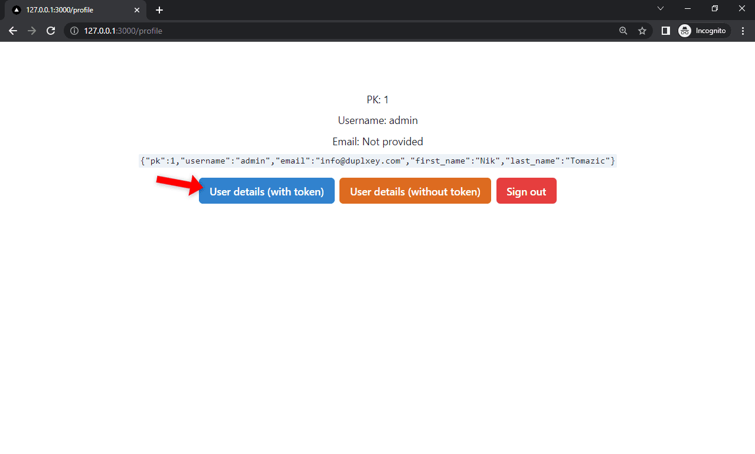
Task: Go back using browser back arrow
Action: pos(13,31)
